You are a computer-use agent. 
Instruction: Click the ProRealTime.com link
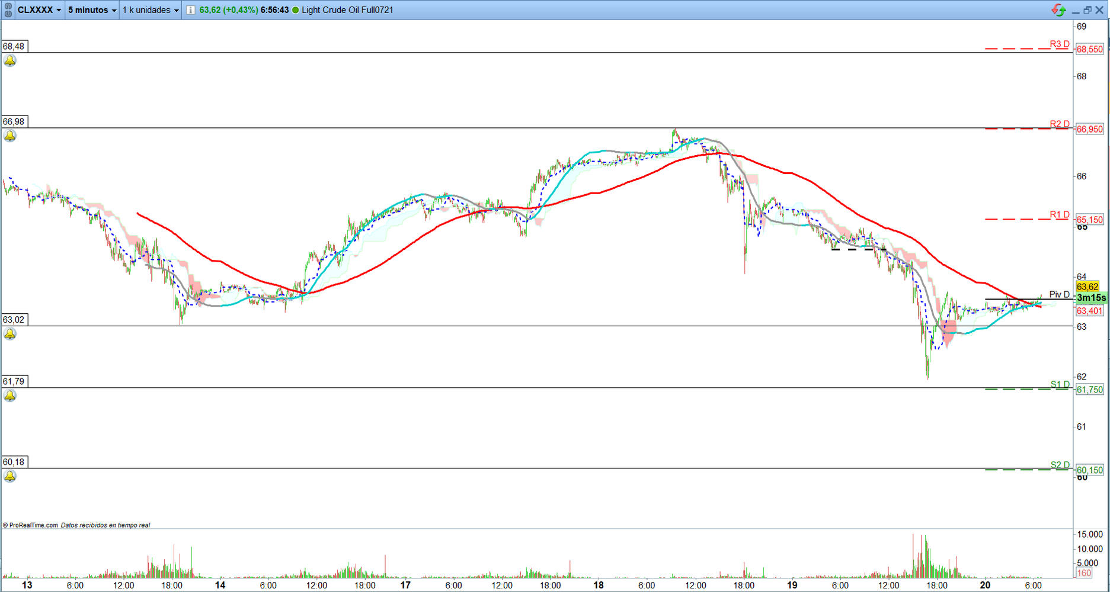[33, 525]
